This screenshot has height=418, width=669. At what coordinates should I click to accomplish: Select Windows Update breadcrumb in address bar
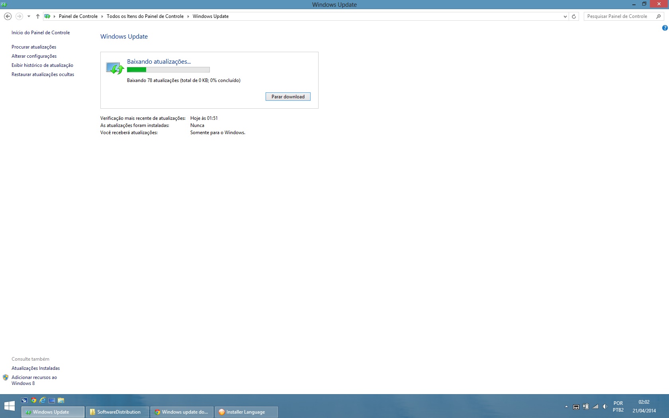coord(211,16)
